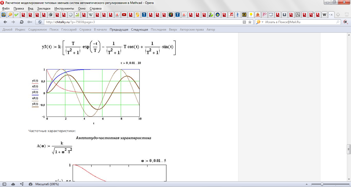Click the Последняя navigation link

click(159, 30)
